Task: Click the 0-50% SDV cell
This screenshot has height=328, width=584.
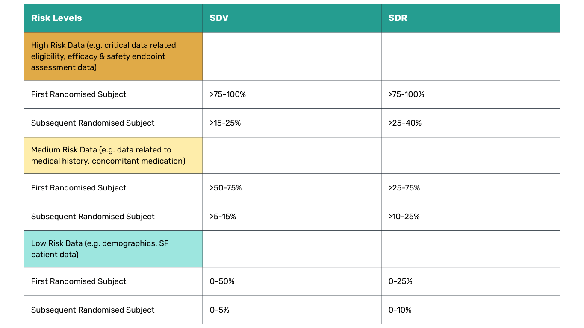Action: 222,281
